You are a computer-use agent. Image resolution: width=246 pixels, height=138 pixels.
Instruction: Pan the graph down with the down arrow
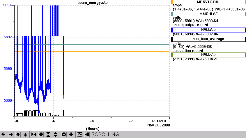click(x=25, y=135)
